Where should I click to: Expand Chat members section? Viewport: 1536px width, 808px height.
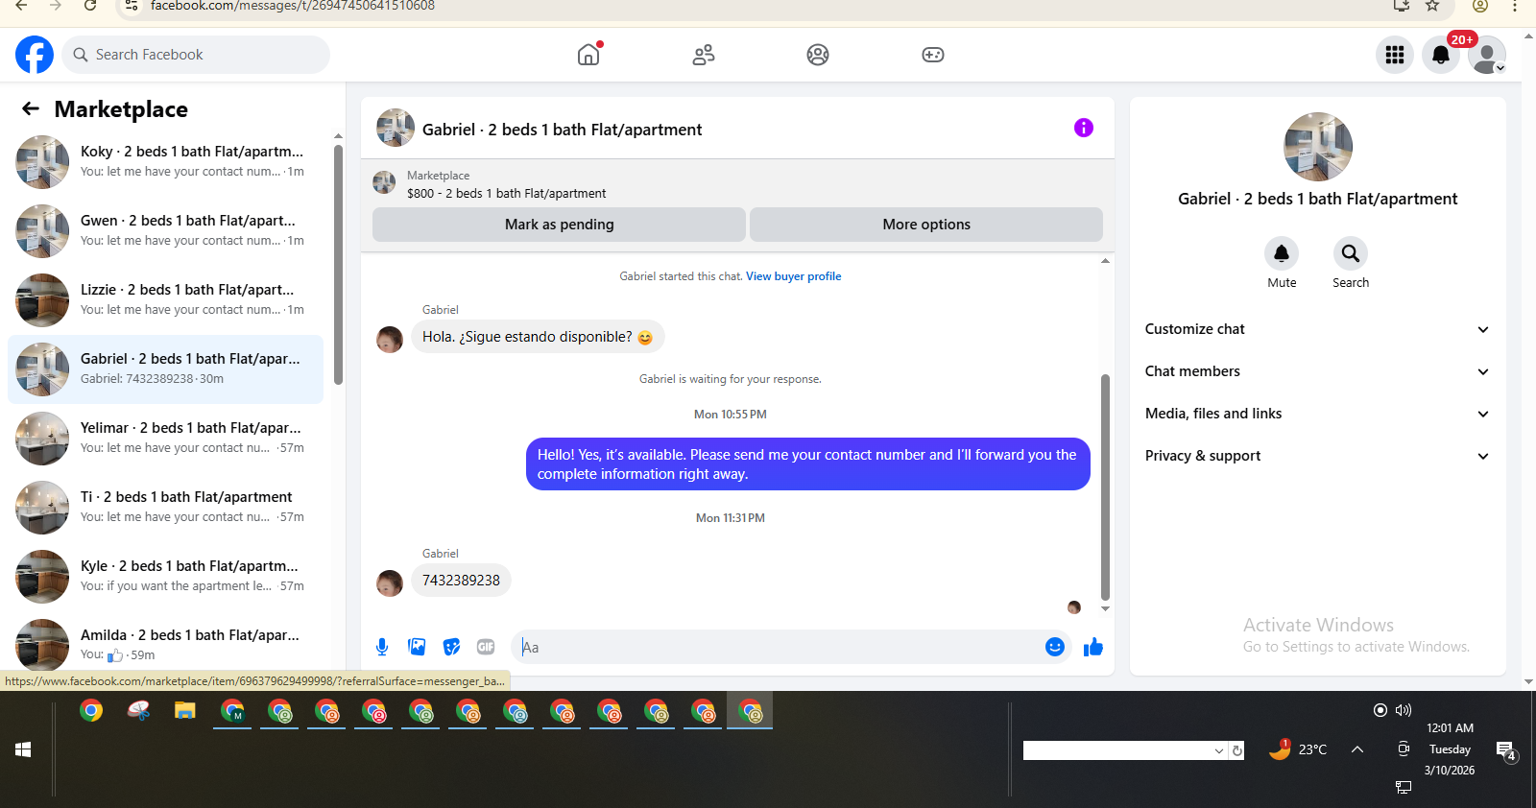[x=1317, y=371]
